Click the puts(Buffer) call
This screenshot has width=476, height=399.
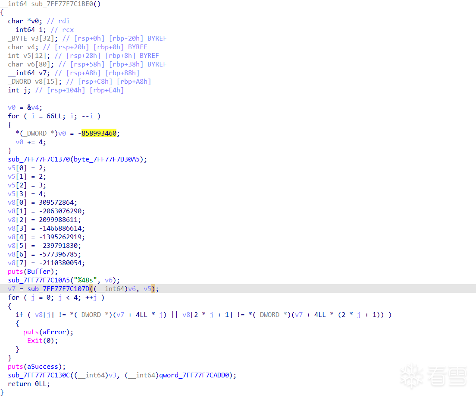point(32,272)
